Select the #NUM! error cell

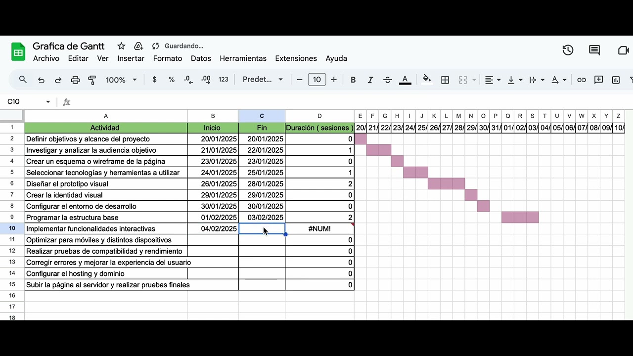coord(319,229)
